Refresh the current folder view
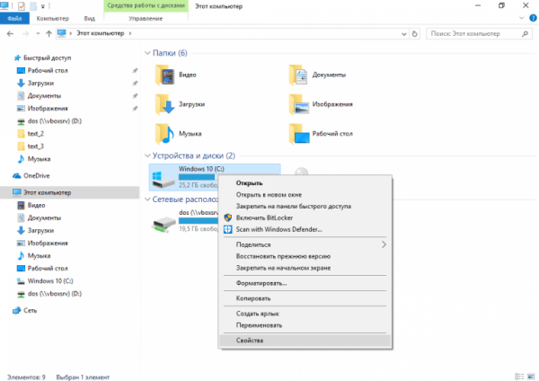The height and width of the screenshot is (381, 539). pos(414,34)
